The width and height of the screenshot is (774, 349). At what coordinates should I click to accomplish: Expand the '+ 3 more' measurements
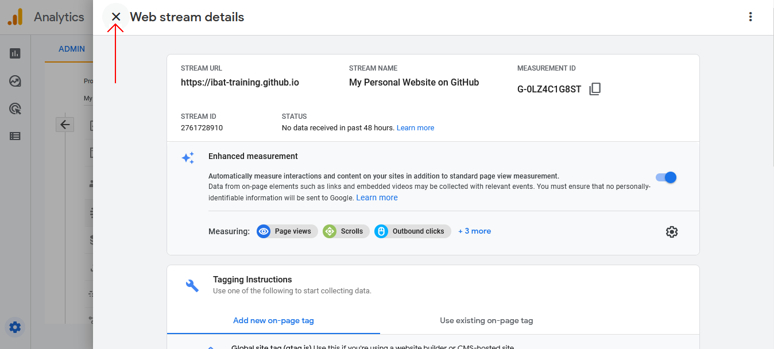pos(474,231)
